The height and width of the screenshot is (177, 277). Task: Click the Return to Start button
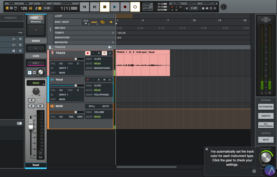tap(85, 7)
